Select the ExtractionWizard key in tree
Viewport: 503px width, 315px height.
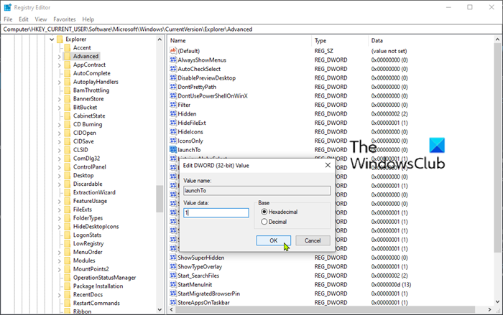coord(94,192)
